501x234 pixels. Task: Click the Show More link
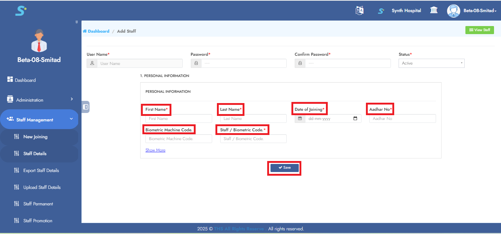[155, 150]
